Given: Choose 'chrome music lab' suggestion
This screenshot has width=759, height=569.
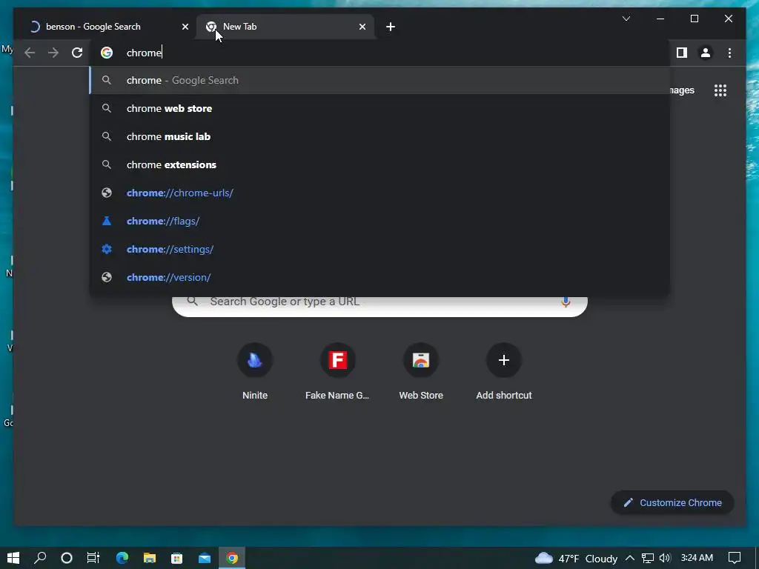Looking at the screenshot, I should coord(380,136).
